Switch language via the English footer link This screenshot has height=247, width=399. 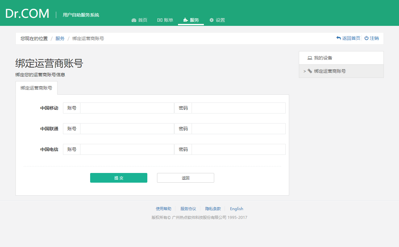(236, 209)
